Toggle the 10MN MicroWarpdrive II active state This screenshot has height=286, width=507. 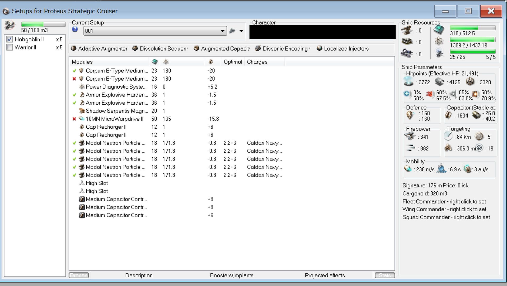[x=74, y=119]
